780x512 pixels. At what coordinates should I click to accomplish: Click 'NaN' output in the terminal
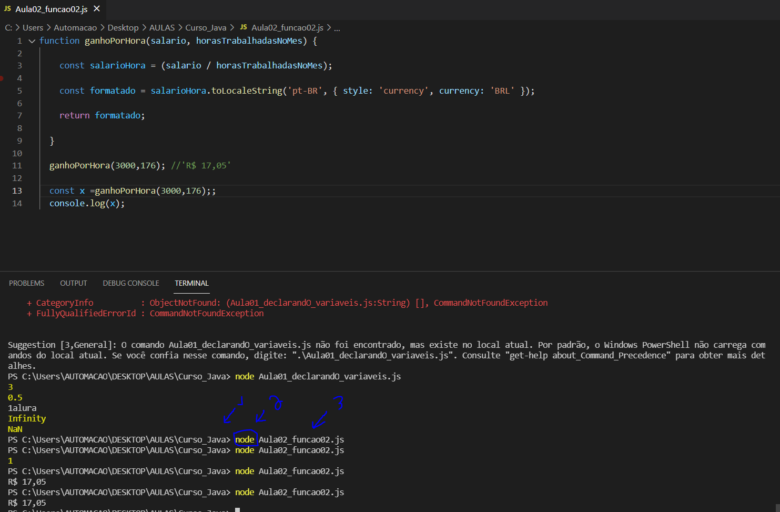tap(15, 429)
